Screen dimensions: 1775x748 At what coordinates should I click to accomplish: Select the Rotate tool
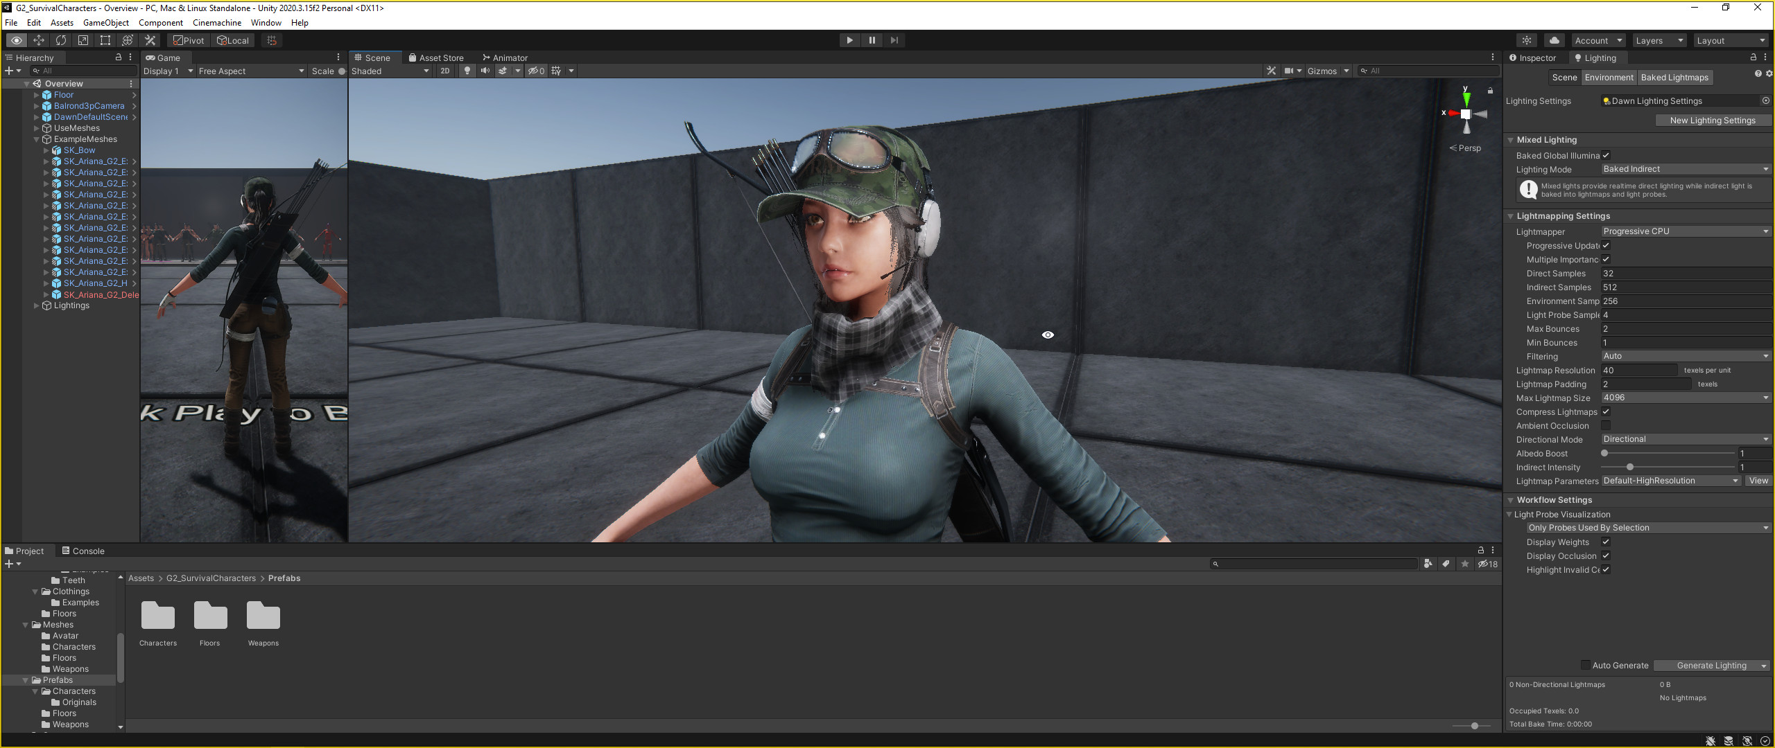coord(61,40)
